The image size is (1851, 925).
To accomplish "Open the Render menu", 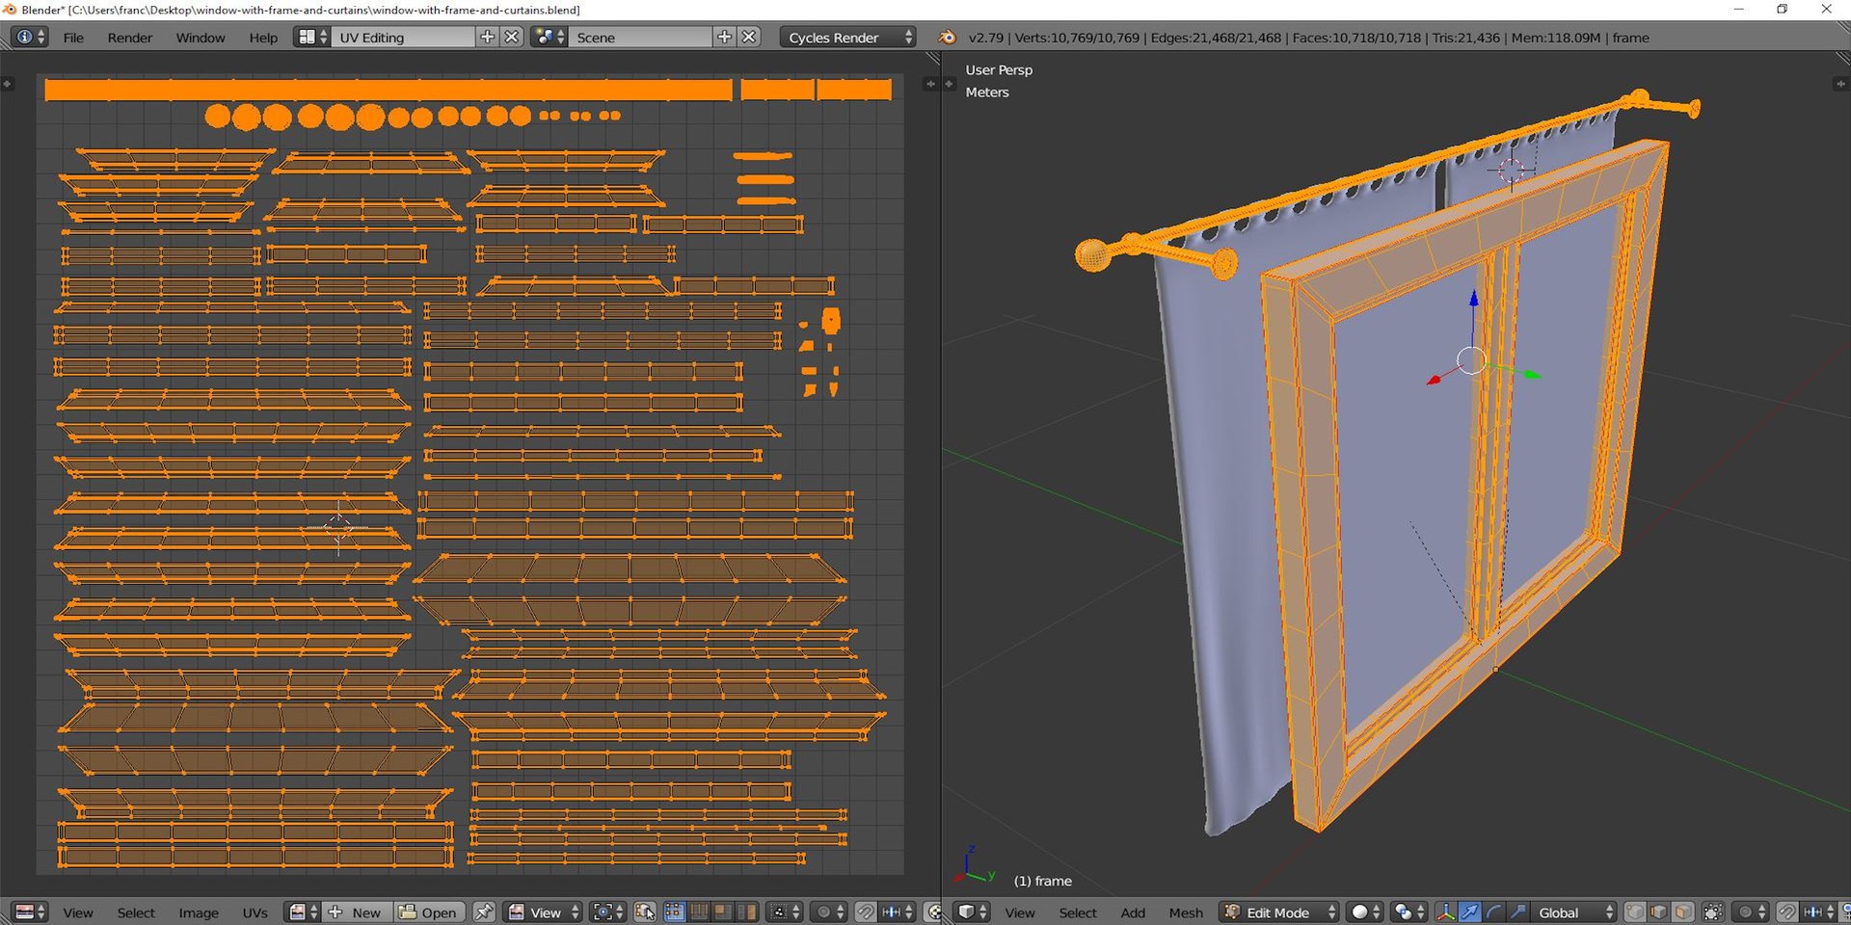I will click(x=130, y=38).
